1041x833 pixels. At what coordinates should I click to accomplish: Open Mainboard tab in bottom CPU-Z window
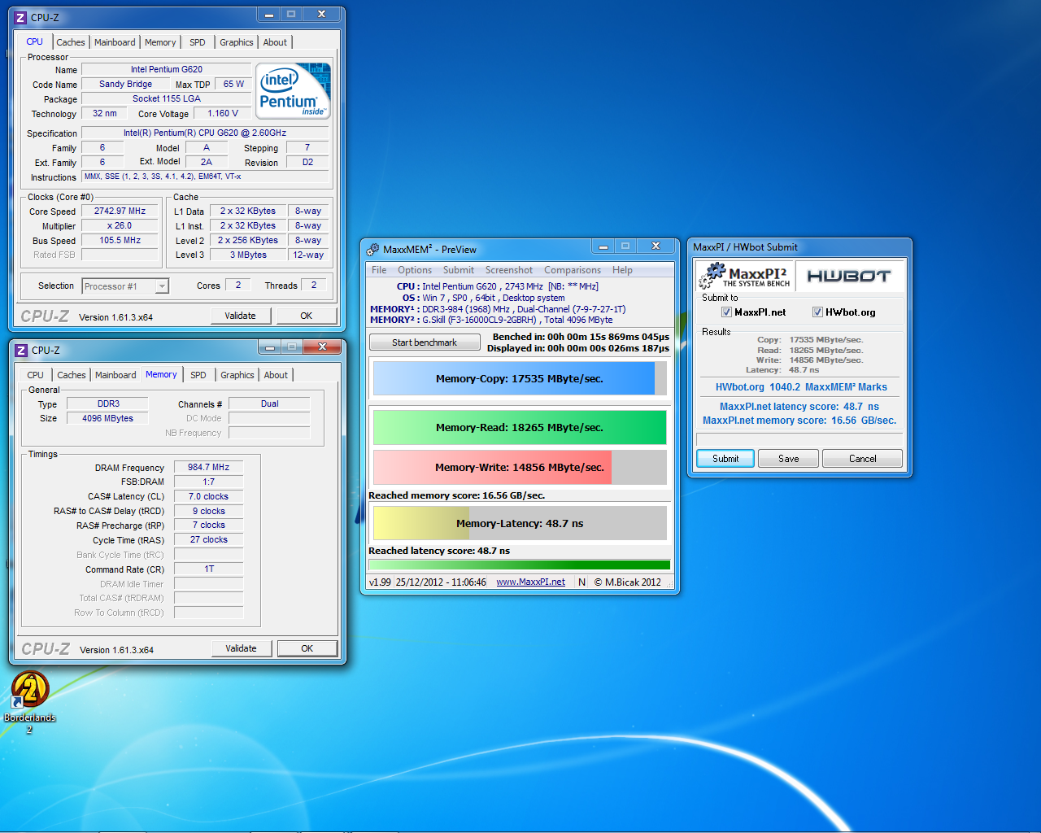click(x=115, y=375)
